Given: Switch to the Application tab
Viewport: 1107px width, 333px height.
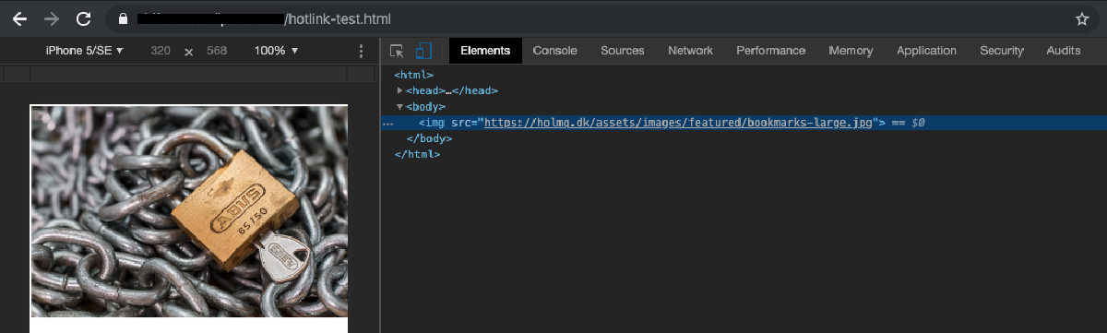Looking at the screenshot, I should (x=926, y=51).
